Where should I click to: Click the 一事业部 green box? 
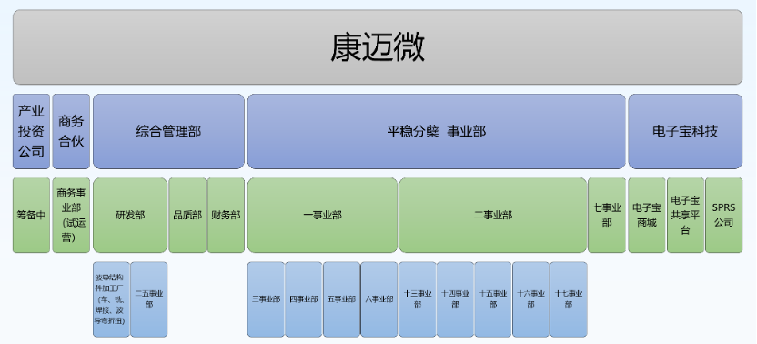pos(322,216)
